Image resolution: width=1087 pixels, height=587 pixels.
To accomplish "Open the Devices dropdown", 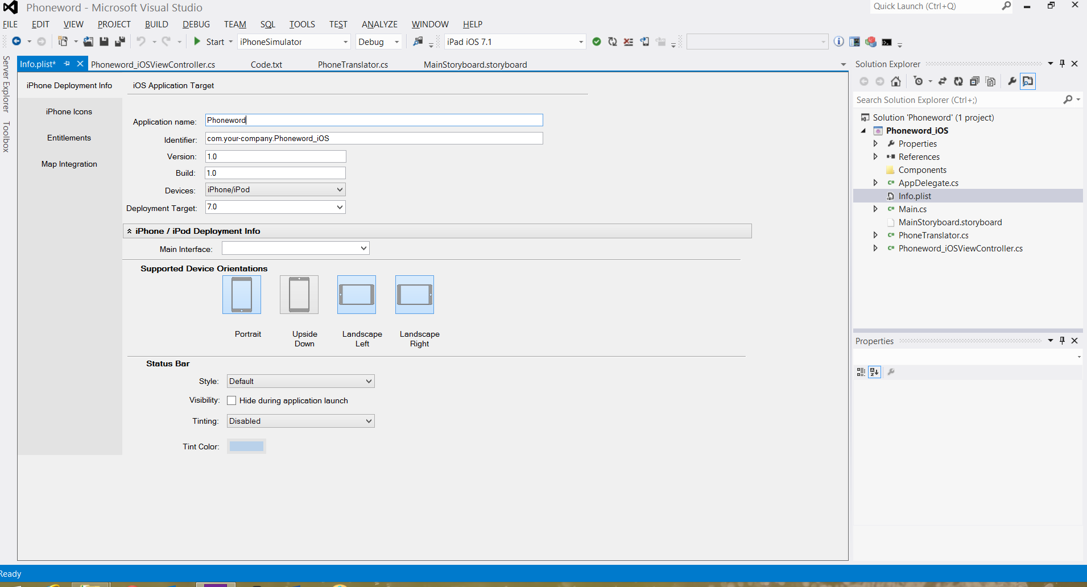I will pyautogui.click(x=275, y=190).
